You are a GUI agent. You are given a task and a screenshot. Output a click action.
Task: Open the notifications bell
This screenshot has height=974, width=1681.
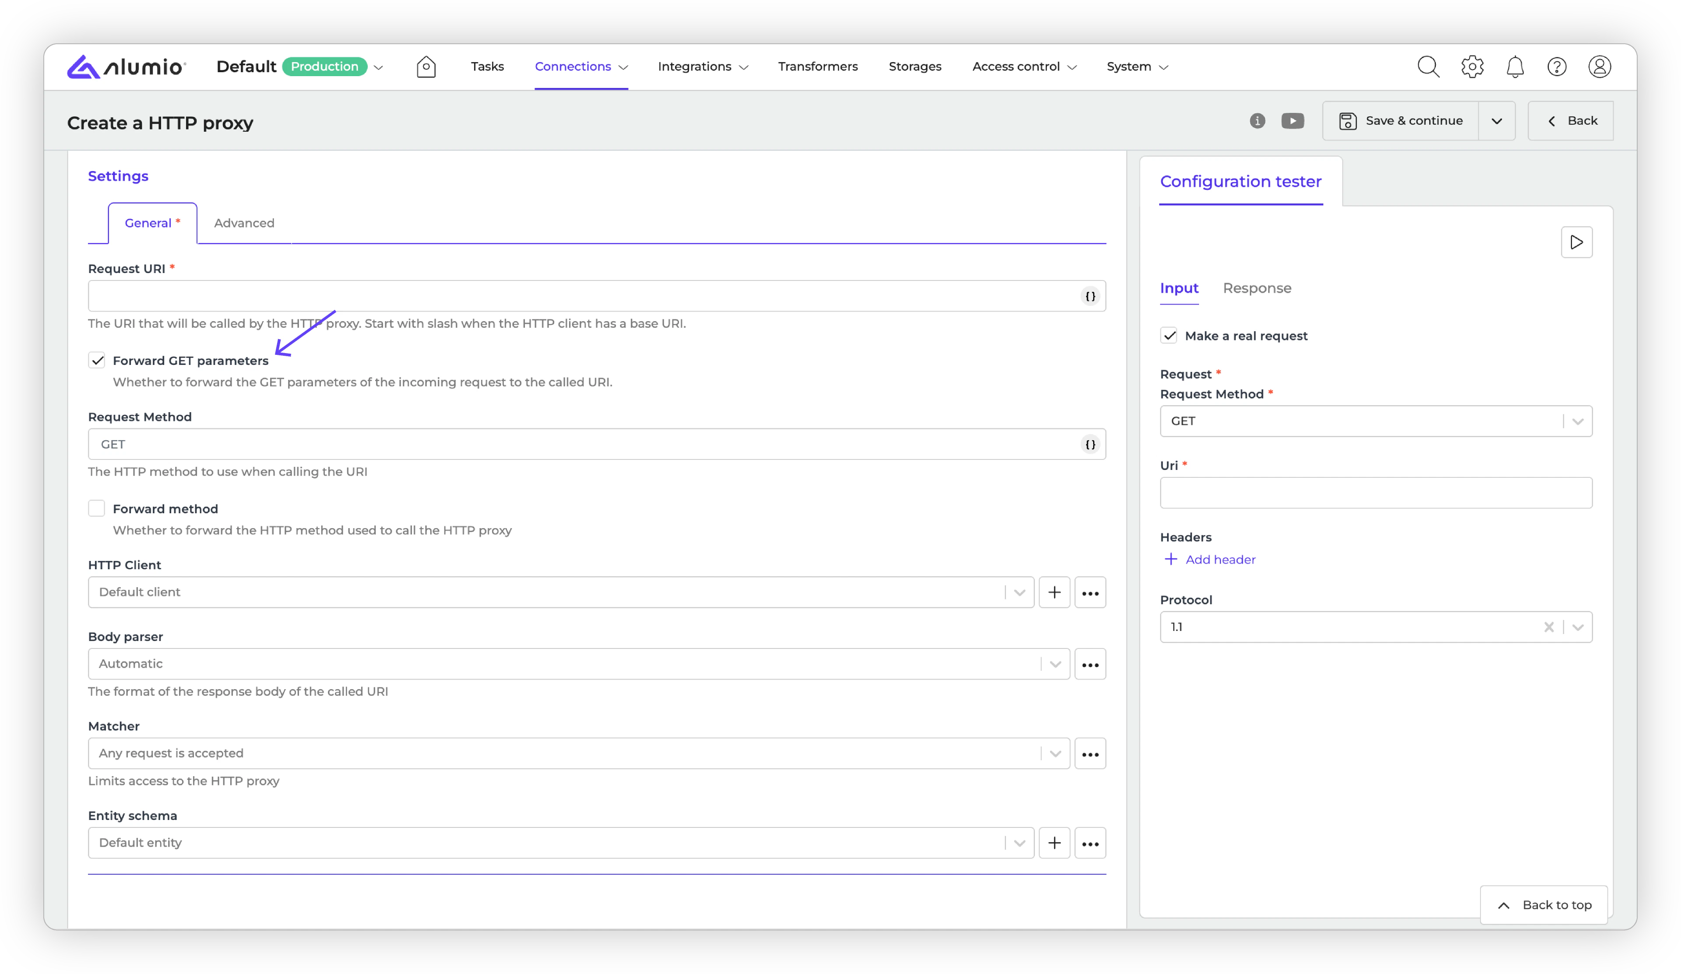point(1515,67)
